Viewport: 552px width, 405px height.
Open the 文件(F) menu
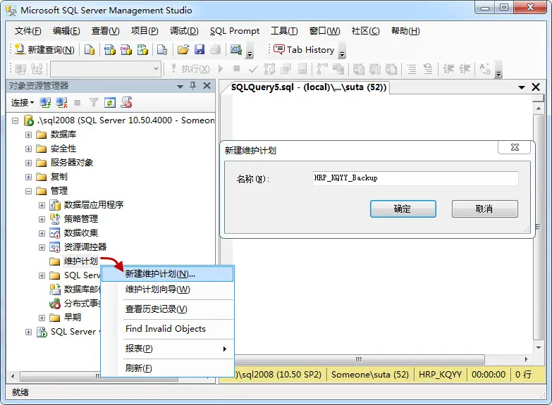tap(27, 31)
